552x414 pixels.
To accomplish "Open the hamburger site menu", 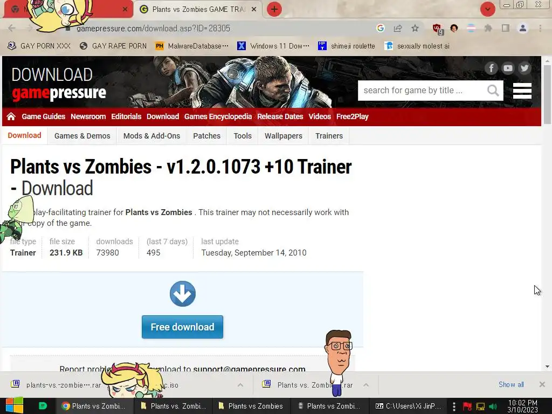I will (x=522, y=91).
